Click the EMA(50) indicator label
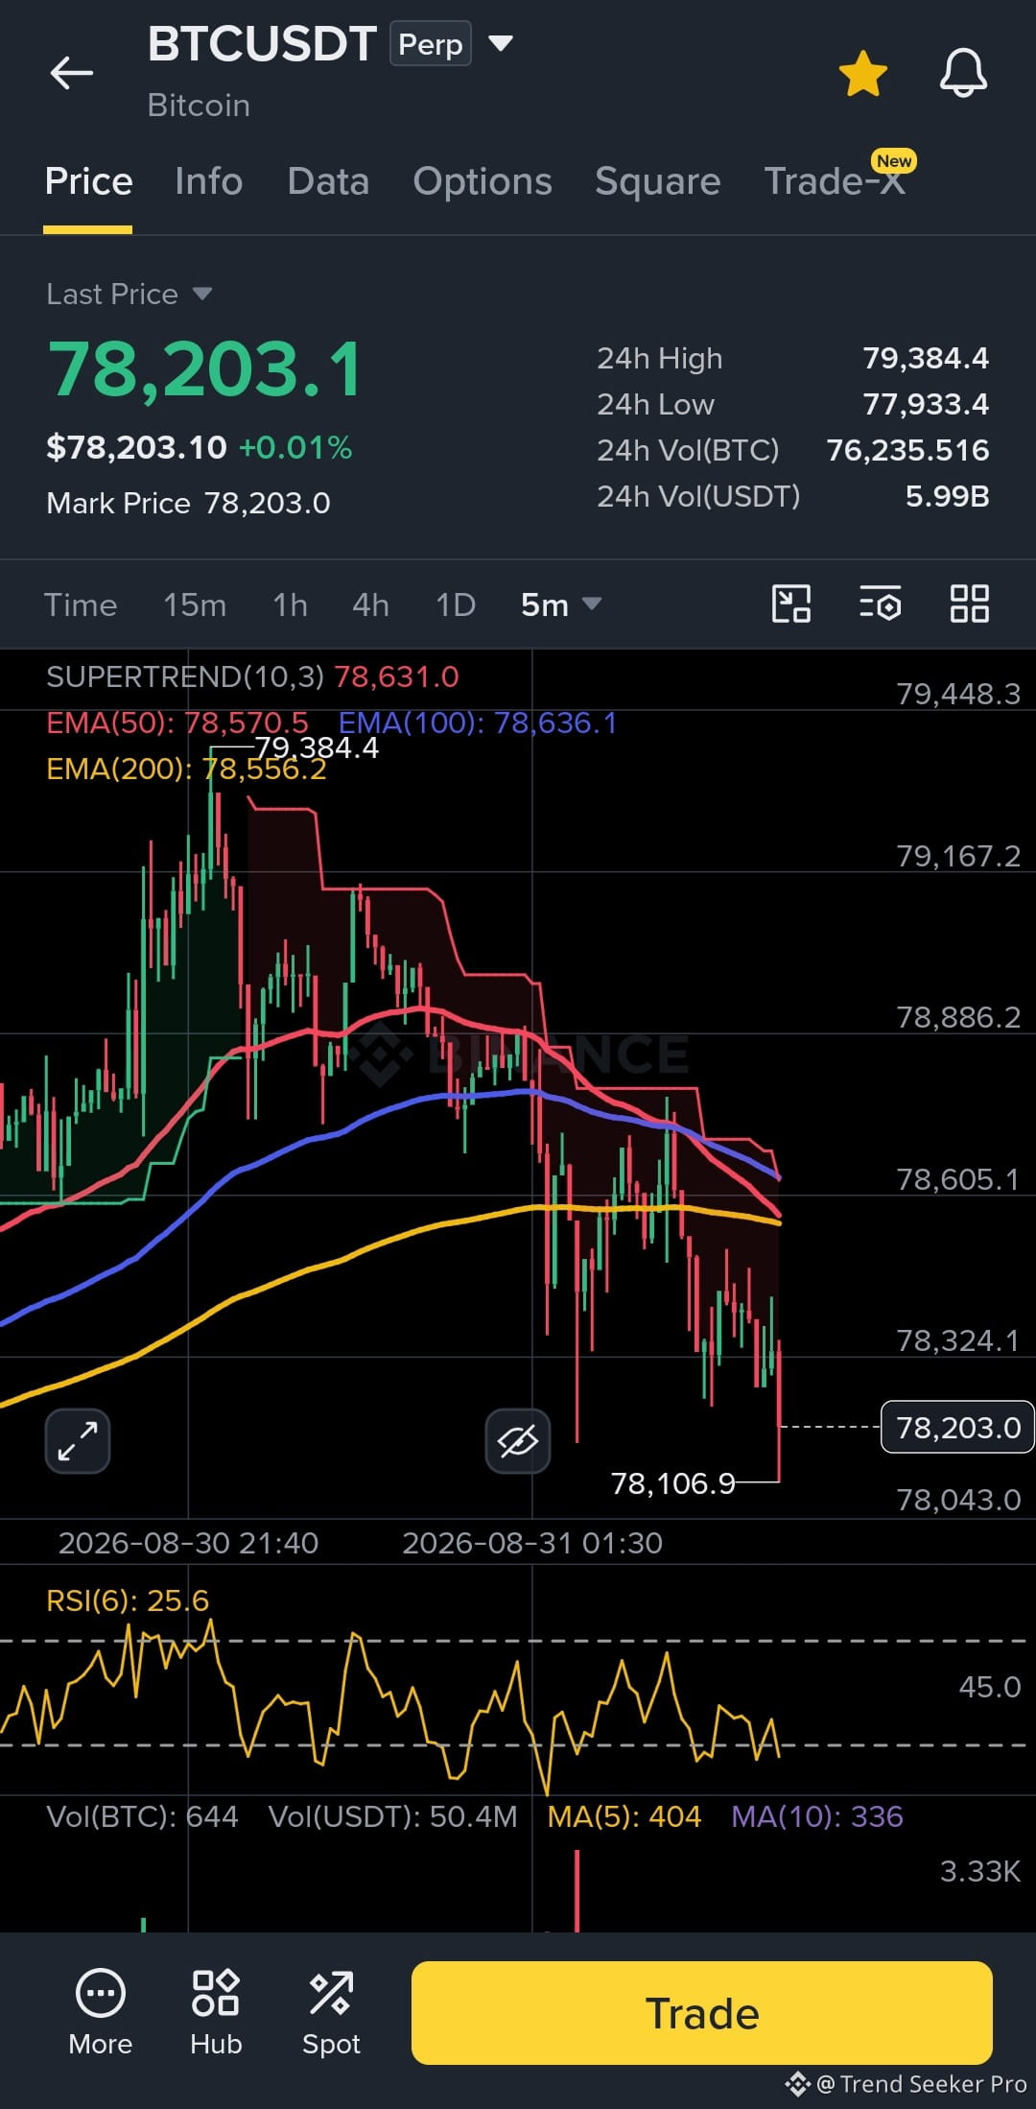Screen dimensions: 1036x2109 pos(177,723)
